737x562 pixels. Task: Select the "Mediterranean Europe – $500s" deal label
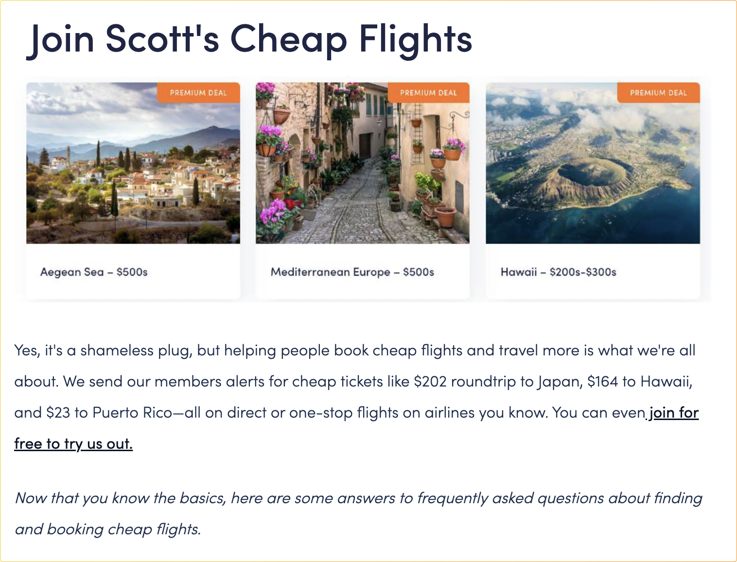coord(352,272)
